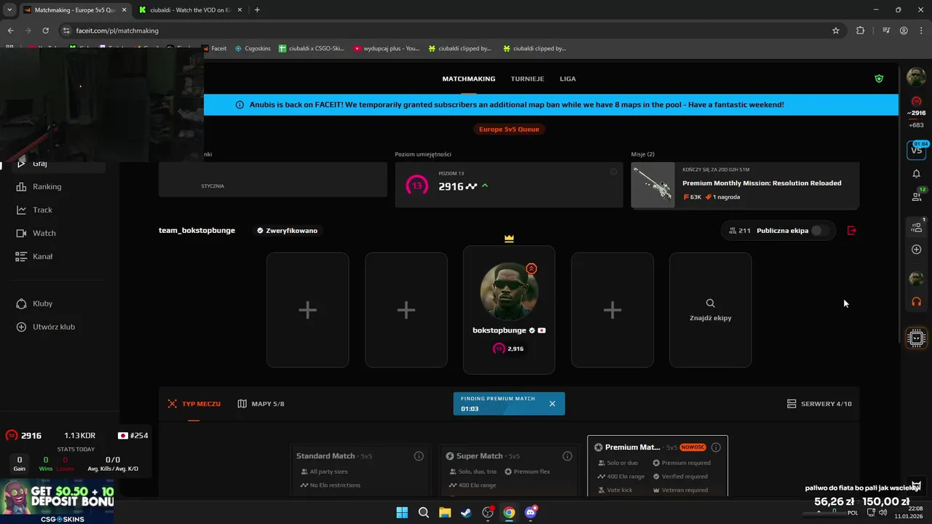This screenshot has width=932, height=524.
Task: Open the second ciubaldi clipped by bookmark
Action: tap(534, 49)
